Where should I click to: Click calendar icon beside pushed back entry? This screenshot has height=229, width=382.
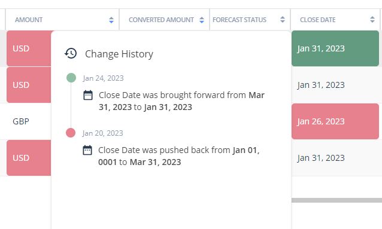coord(87,150)
